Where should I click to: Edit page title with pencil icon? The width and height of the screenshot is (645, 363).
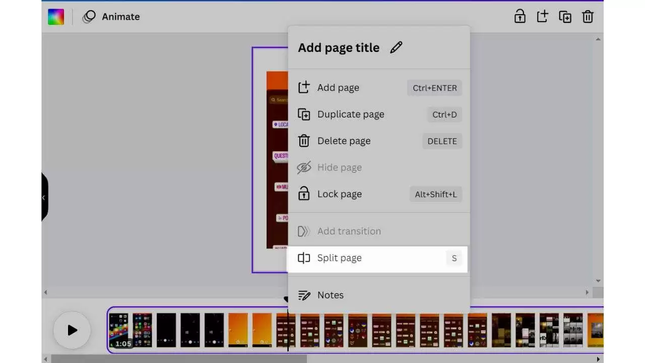coord(397,47)
